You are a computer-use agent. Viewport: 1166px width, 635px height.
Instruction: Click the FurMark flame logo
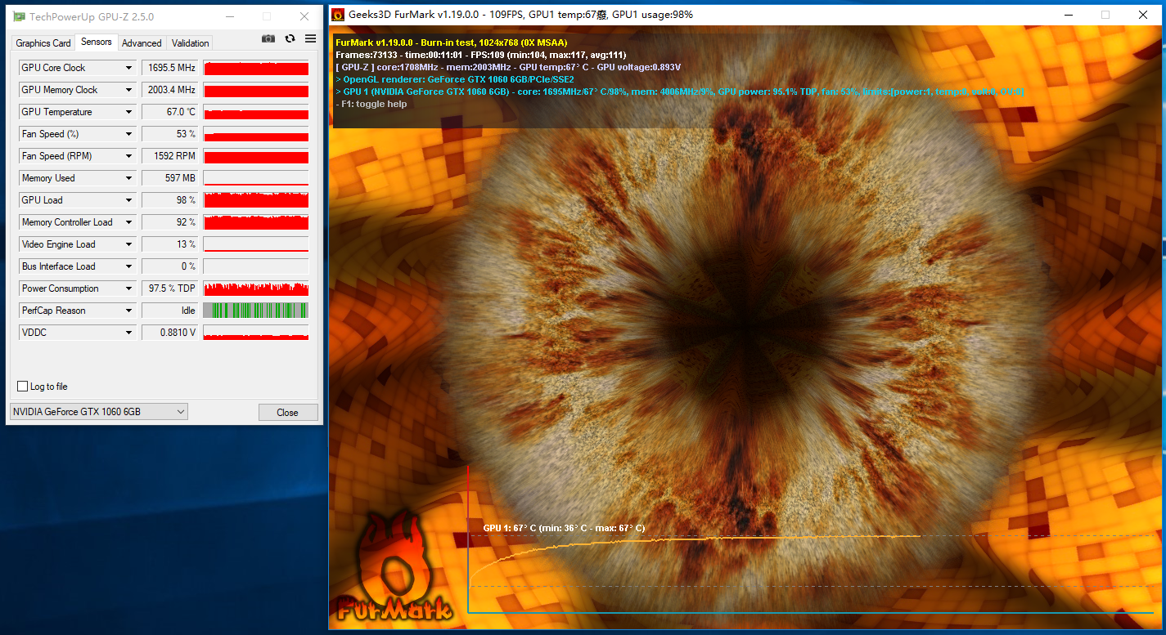(x=394, y=565)
